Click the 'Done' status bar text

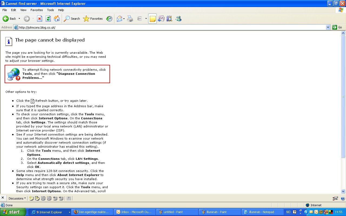[9, 205]
